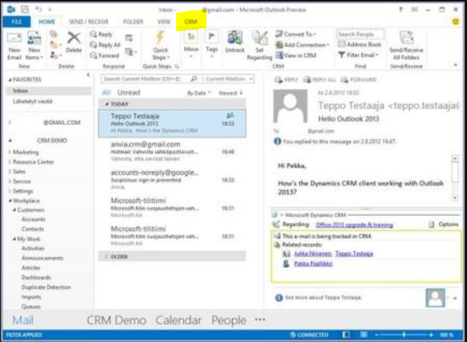The height and width of the screenshot is (342, 467).
Task: Open People in navigation bar
Action: (x=229, y=321)
